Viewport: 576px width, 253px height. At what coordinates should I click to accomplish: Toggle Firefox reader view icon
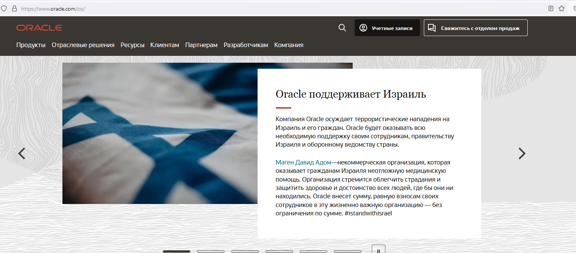tap(551, 8)
